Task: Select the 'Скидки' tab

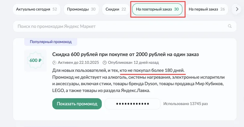Action: [x=115, y=9]
